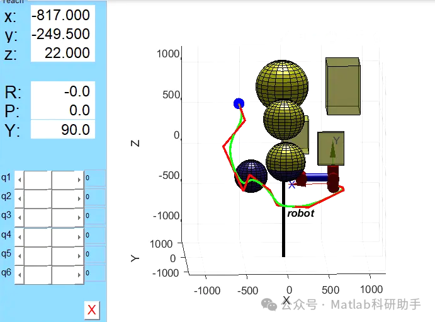
Task: Decrease q1 with its left arrow
Action: (x=20, y=180)
